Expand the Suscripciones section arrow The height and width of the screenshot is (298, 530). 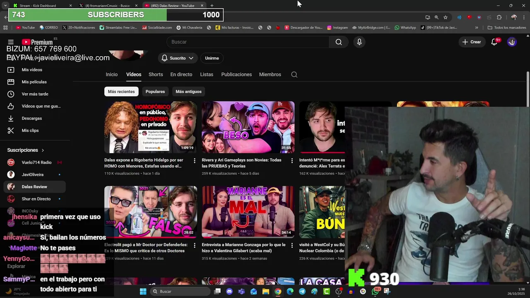point(43,150)
